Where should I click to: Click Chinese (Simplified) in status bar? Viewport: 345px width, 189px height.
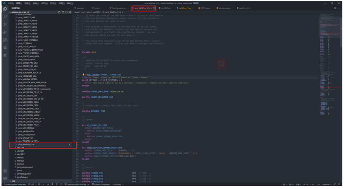101,185
